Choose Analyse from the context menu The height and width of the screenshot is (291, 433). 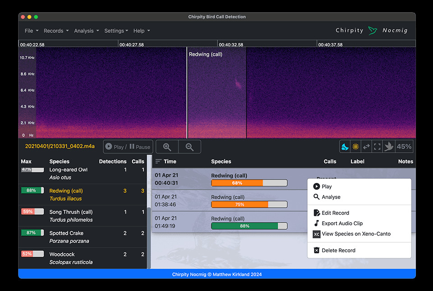click(359, 197)
